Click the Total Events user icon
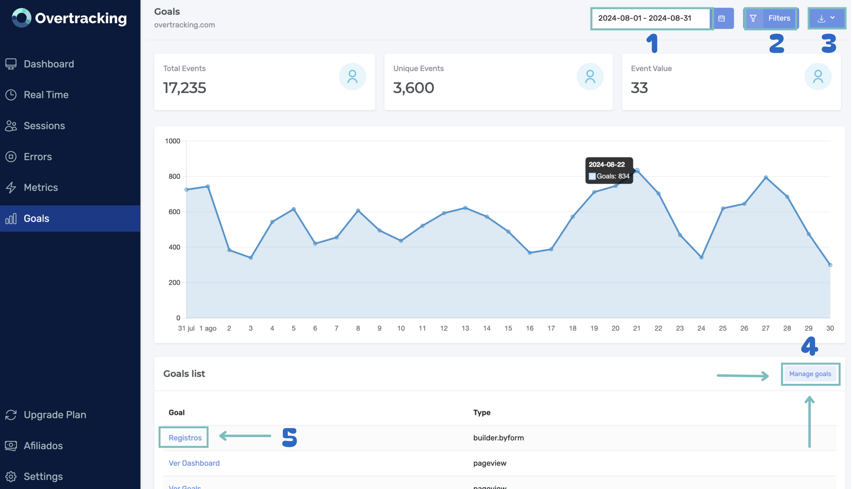Viewport: 853px width, 489px height. click(353, 77)
